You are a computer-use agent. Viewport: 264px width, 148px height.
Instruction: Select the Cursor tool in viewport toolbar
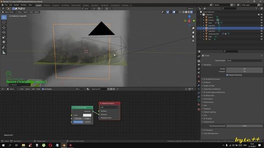point(4,22)
